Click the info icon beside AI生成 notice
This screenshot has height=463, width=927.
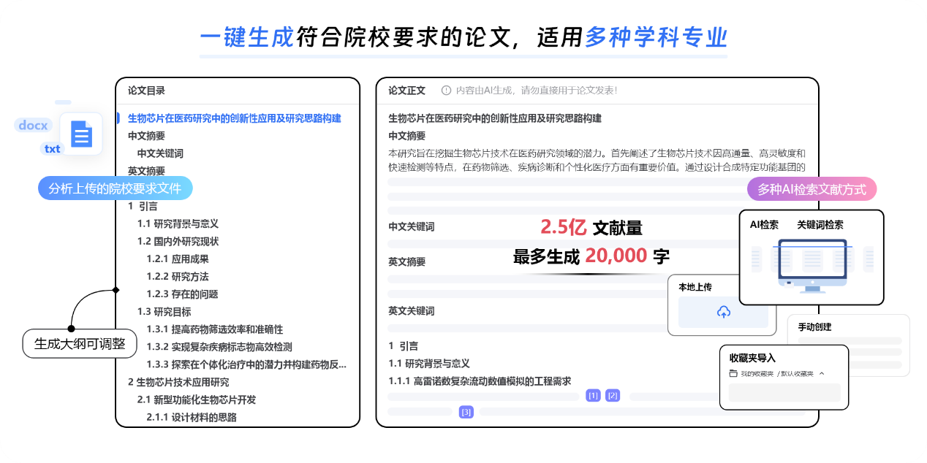coord(446,91)
